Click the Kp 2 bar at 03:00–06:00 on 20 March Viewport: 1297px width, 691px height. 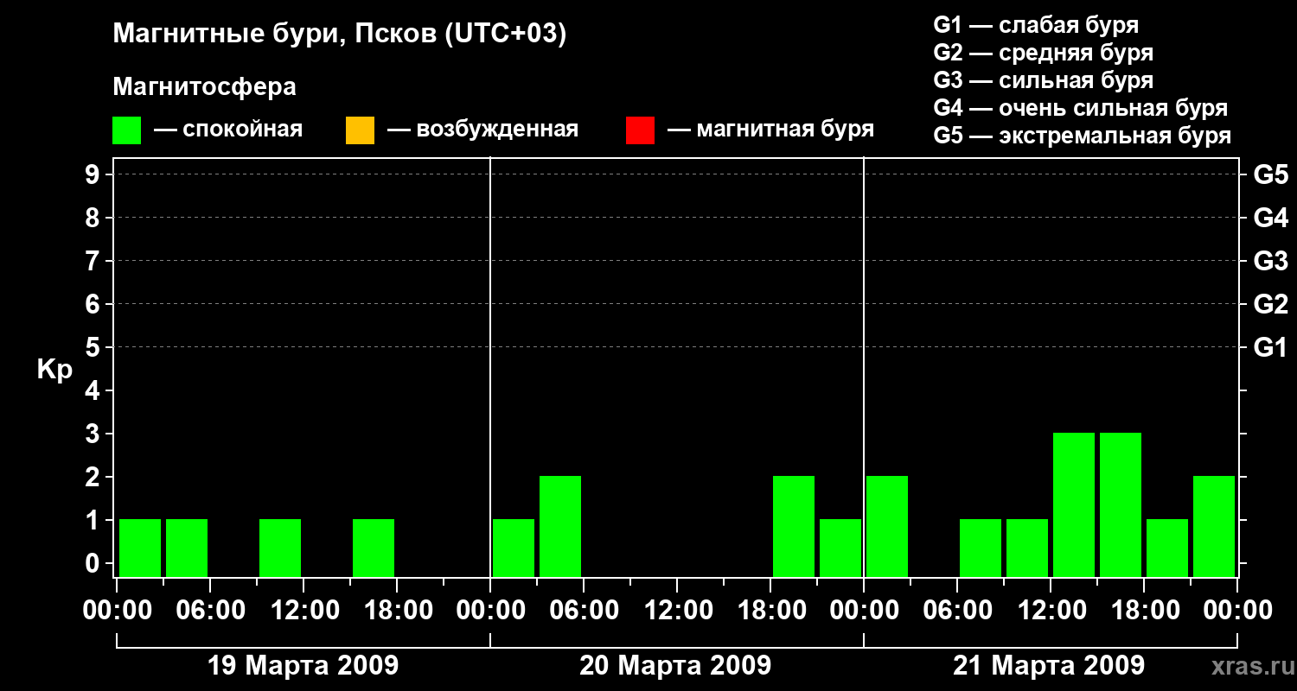560,526
